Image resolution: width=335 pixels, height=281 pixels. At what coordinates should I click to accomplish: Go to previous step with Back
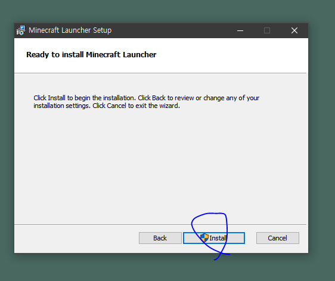(x=160, y=238)
